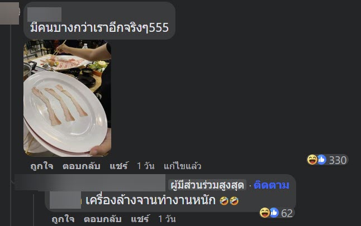Screen dimensions: 361x226
Task: View the 330 reactions count
Action: (x=338, y=160)
